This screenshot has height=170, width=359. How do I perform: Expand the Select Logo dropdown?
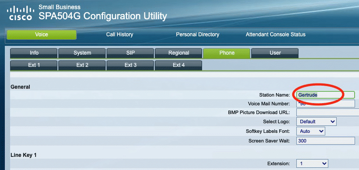point(316,121)
